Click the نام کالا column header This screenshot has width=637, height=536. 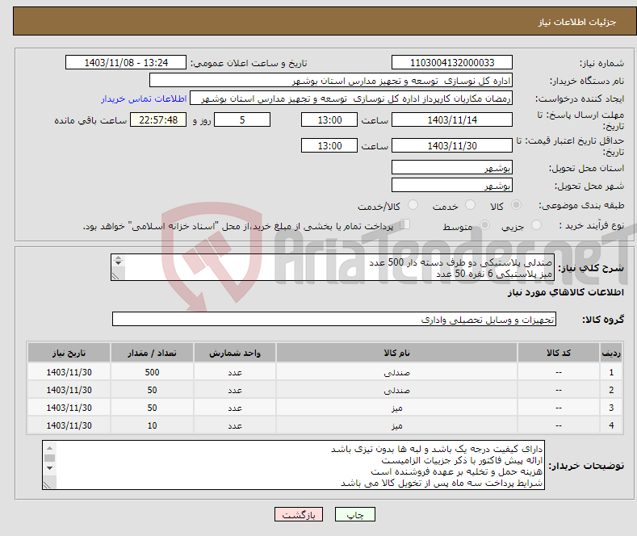[396, 353]
